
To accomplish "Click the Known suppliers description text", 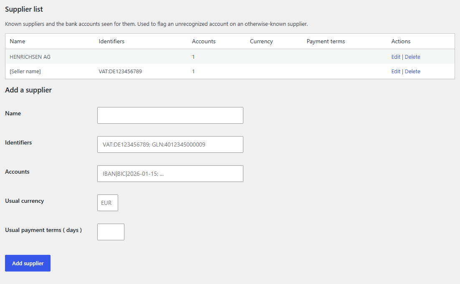I will click(x=157, y=24).
